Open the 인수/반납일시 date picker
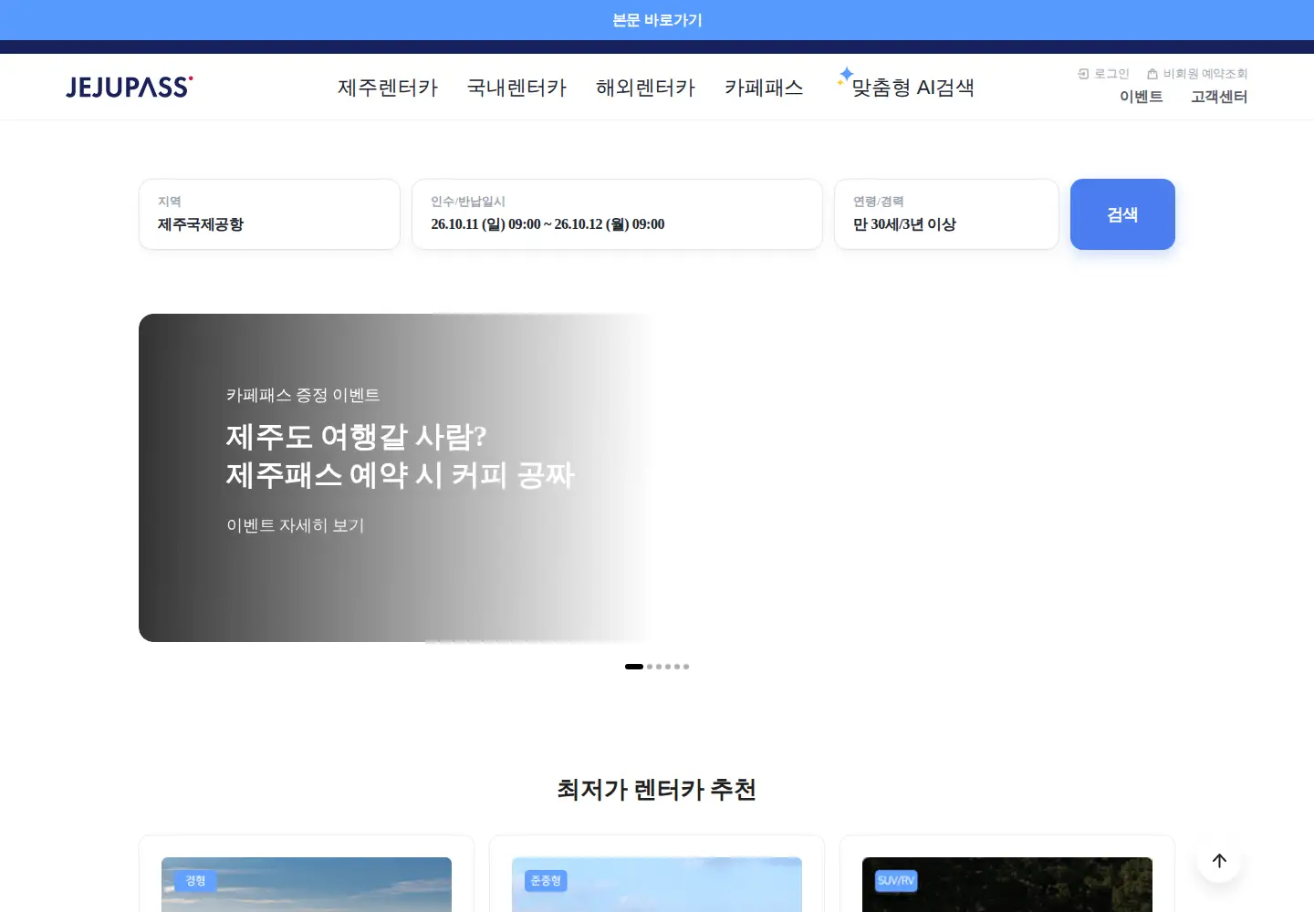This screenshot has width=1314, height=912. click(x=617, y=214)
